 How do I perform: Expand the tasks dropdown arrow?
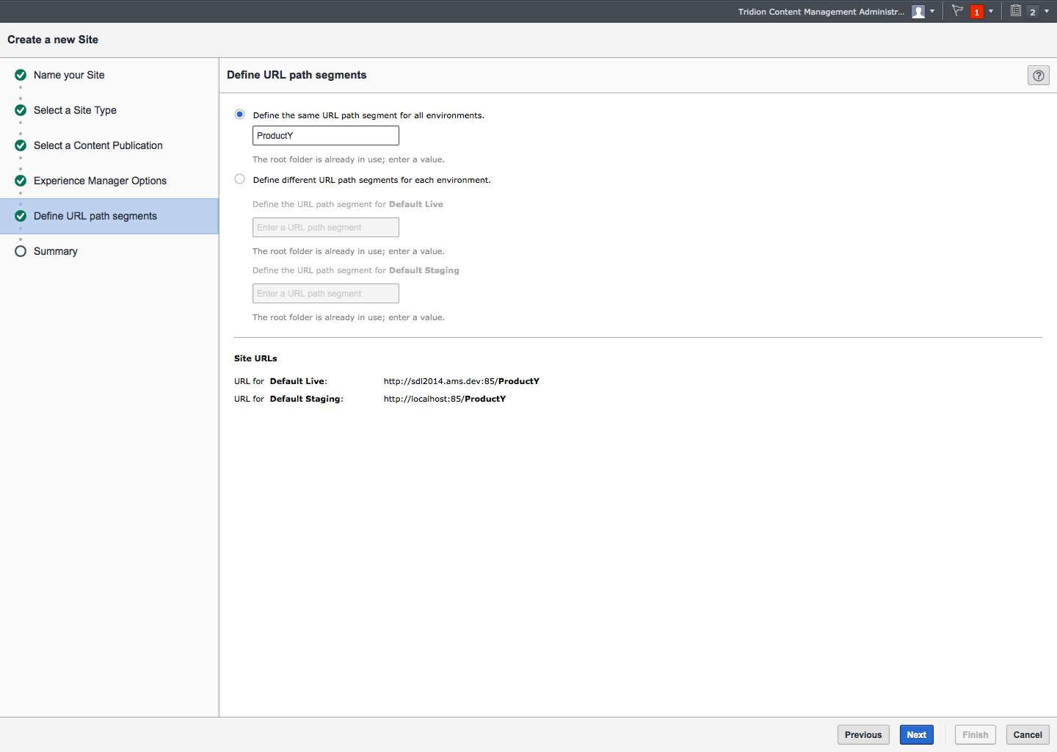[x=1047, y=12]
